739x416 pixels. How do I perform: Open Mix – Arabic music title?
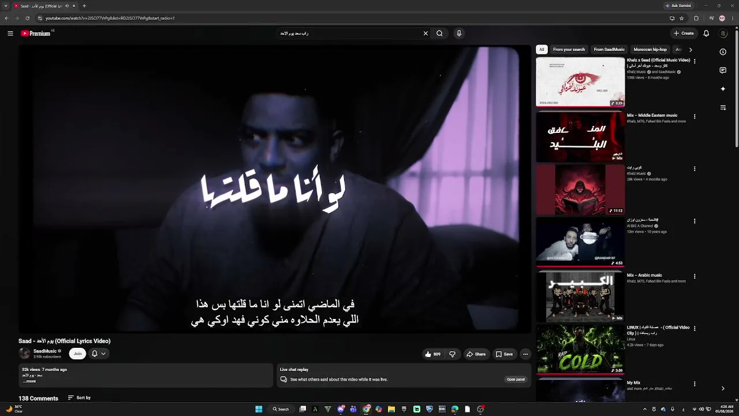click(x=644, y=276)
